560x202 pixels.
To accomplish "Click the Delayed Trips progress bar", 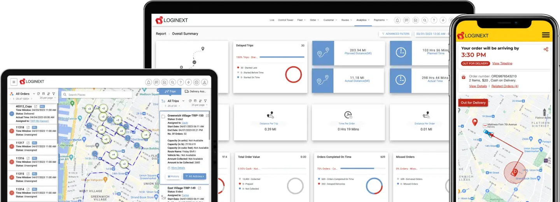I will [282, 57].
